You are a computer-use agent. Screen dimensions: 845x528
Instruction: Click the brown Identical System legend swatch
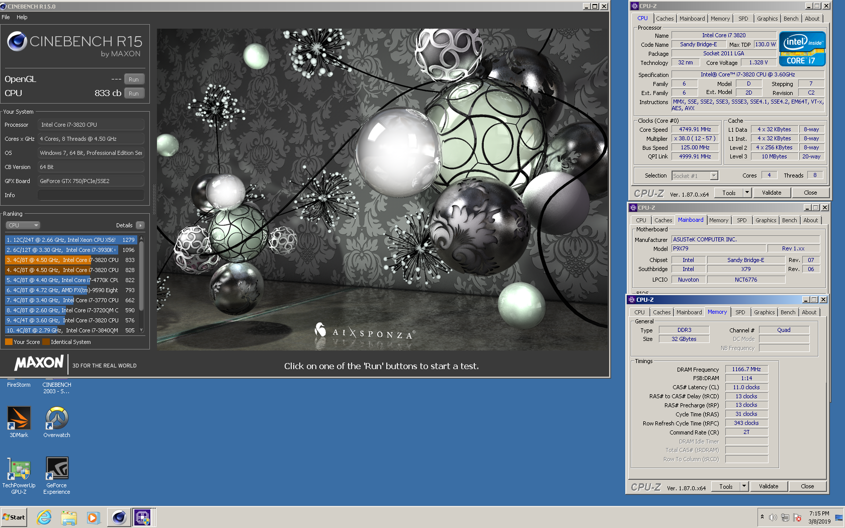pos(46,342)
